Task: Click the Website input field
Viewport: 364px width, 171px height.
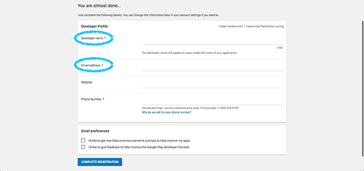Action: pyautogui.click(x=212, y=85)
